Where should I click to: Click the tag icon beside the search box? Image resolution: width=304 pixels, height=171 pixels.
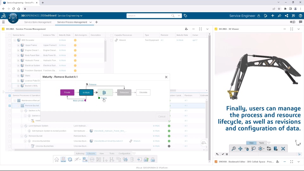coord(185,16)
